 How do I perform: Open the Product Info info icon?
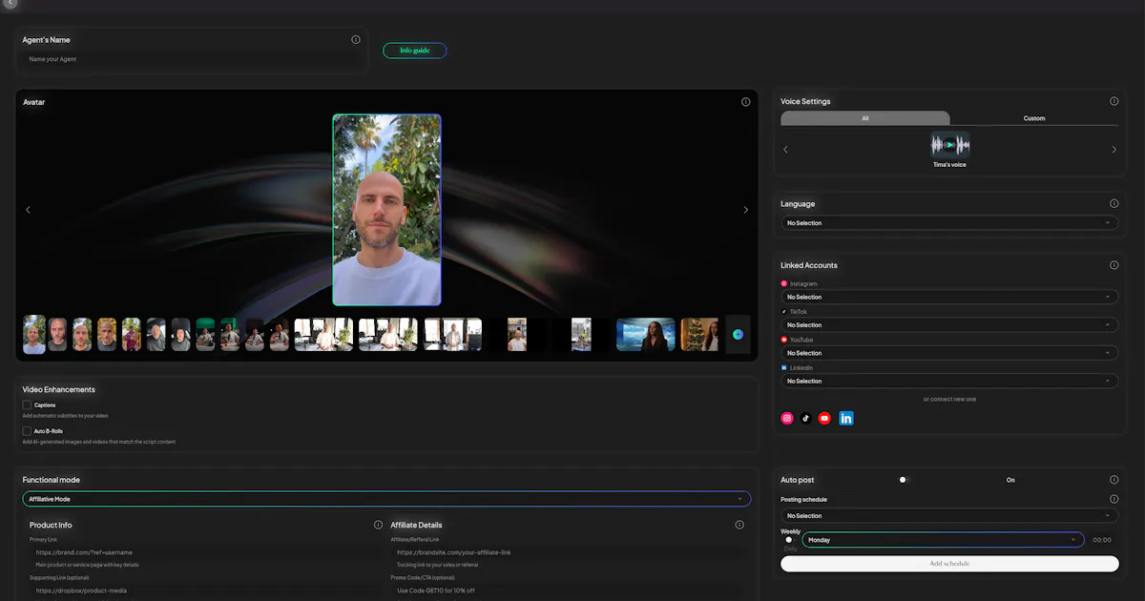point(378,525)
